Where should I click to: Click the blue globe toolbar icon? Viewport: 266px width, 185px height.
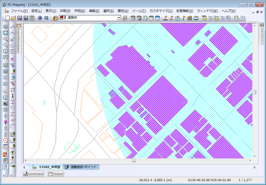(40, 18)
